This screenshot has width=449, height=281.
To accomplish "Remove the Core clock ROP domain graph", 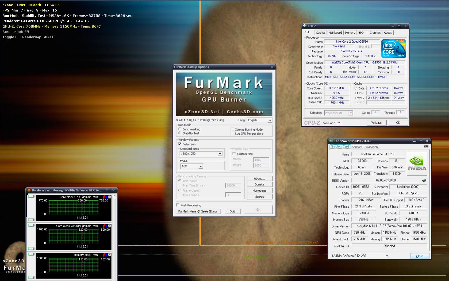I will click(x=109, y=197).
